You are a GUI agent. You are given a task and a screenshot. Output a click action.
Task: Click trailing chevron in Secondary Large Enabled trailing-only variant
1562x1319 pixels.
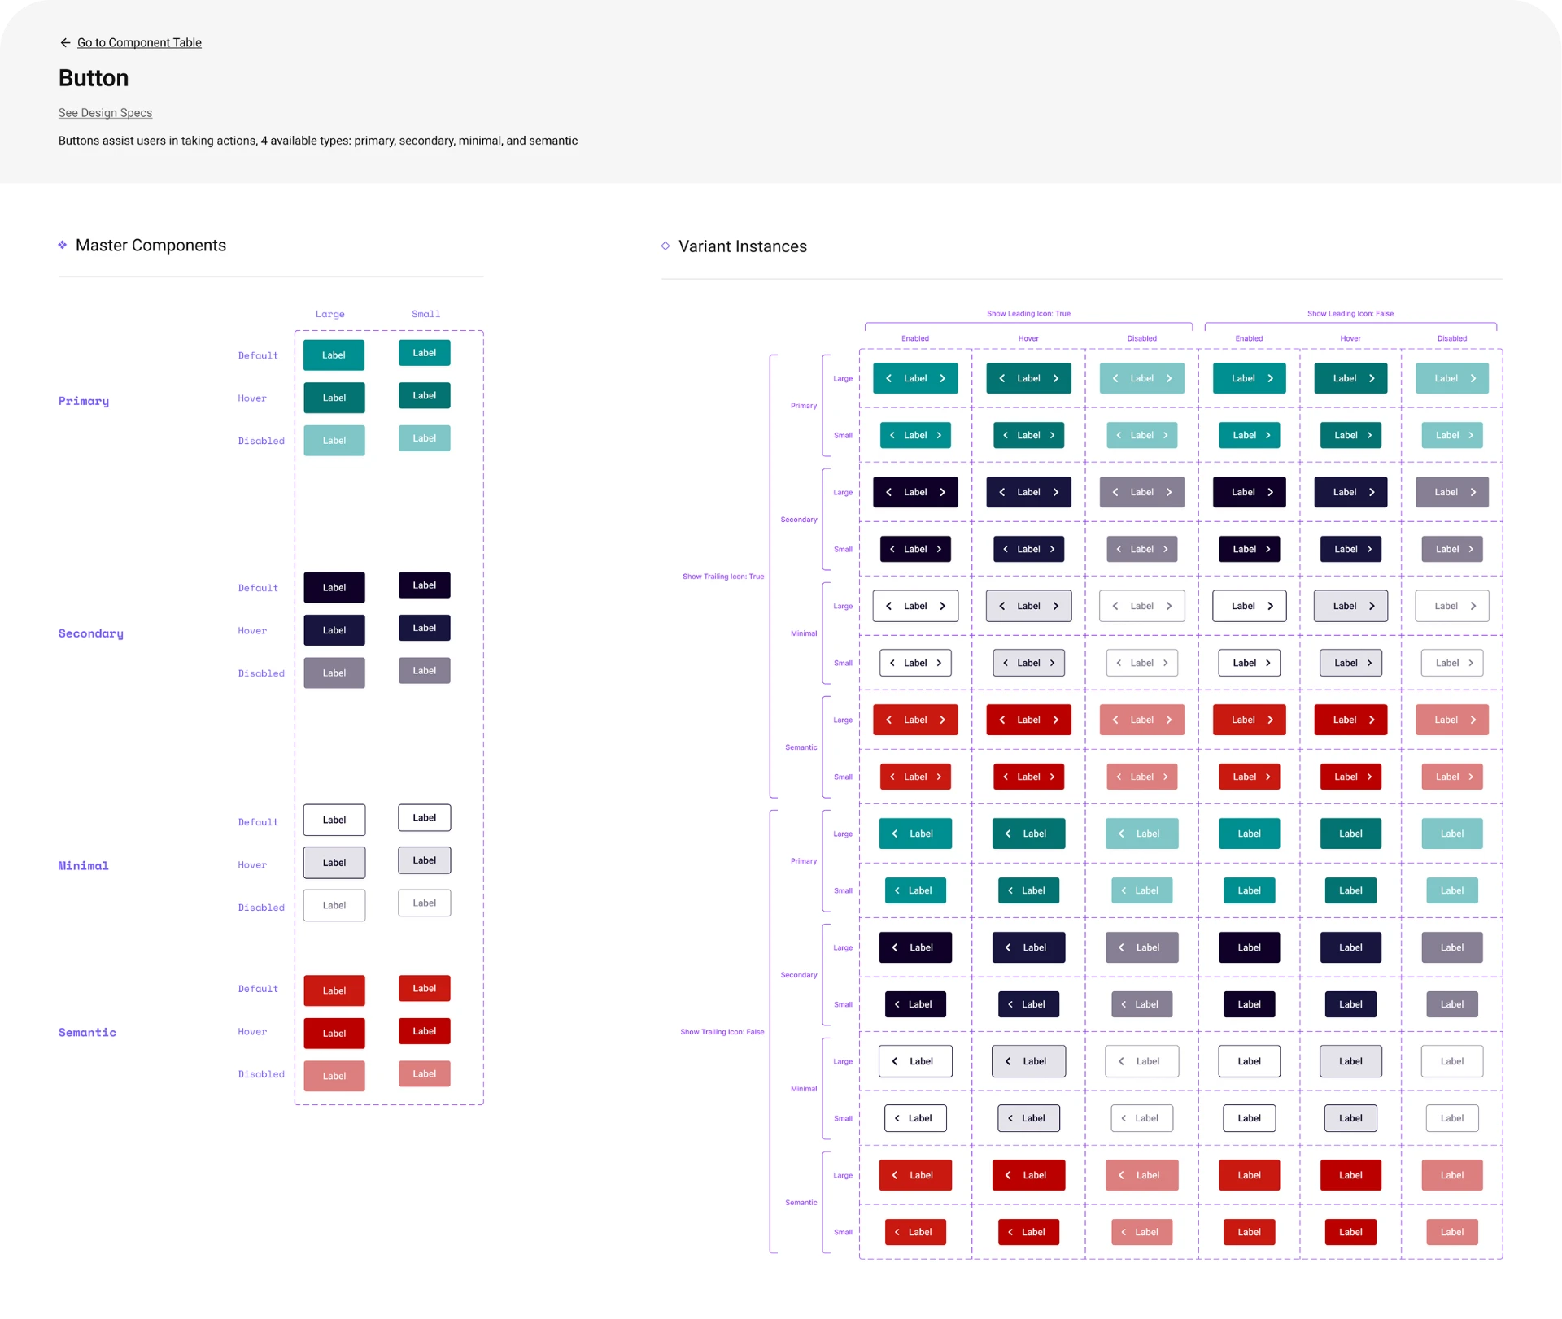coord(1270,492)
